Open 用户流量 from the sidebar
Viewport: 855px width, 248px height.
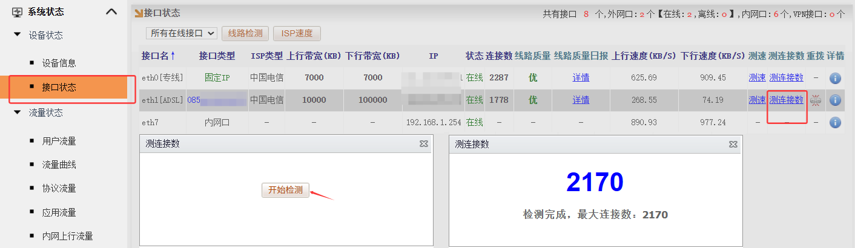[59, 142]
